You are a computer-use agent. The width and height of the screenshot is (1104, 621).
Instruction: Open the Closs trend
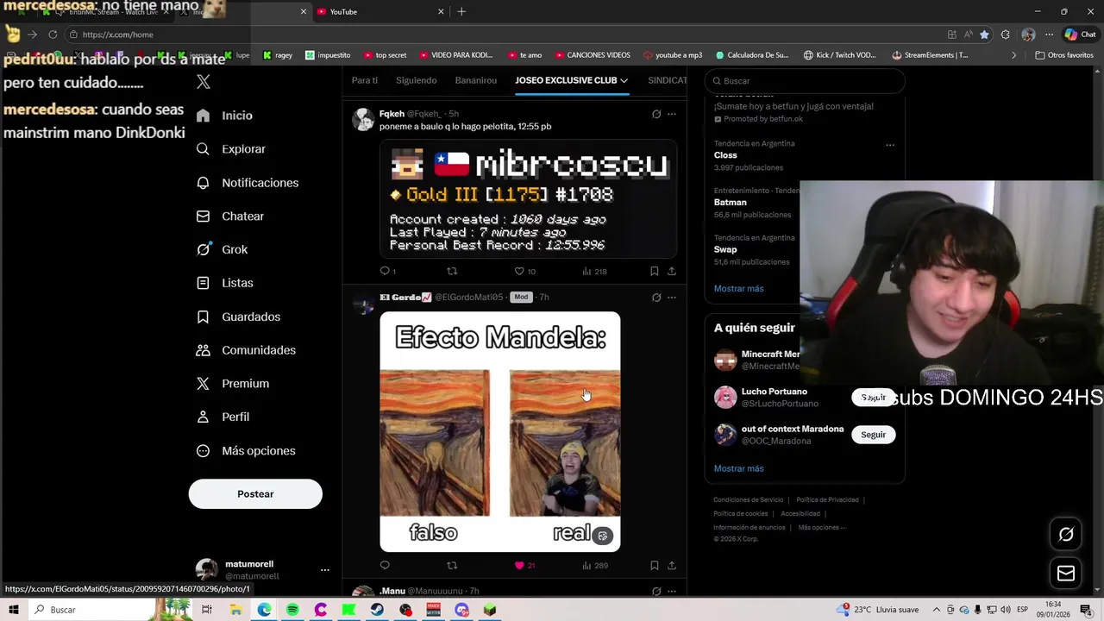(725, 155)
